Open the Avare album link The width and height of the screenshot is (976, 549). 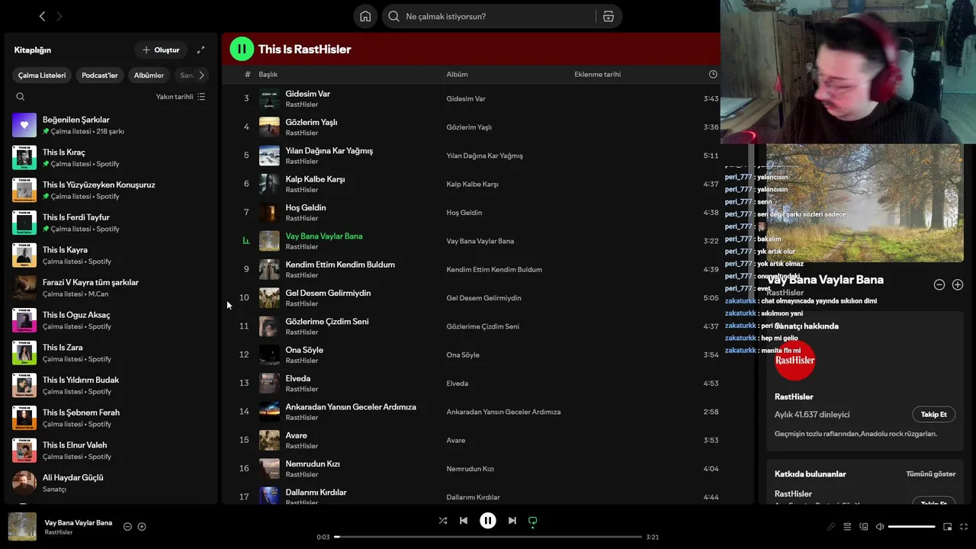tap(456, 440)
